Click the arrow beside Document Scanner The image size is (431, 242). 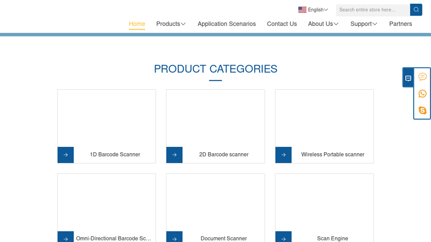tap(175, 237)
